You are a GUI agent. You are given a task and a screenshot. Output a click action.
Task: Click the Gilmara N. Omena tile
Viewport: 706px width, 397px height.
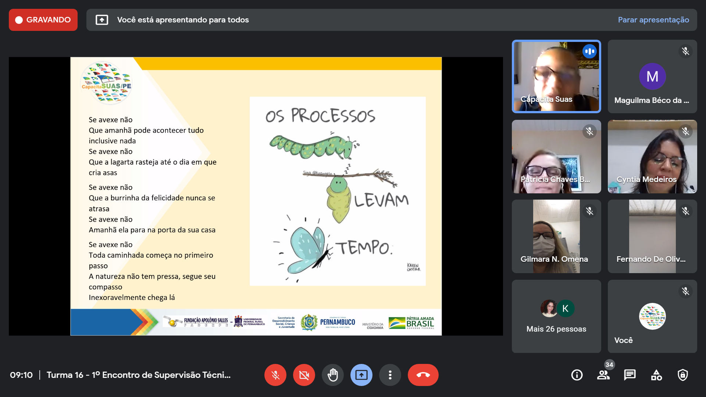pos(556,236)
